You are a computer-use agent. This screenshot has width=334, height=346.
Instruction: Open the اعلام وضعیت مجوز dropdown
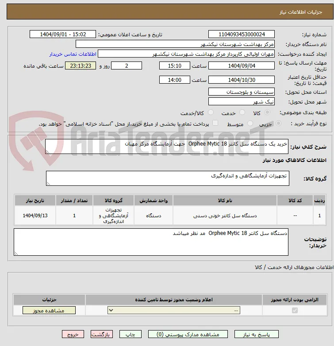(174, 310)
